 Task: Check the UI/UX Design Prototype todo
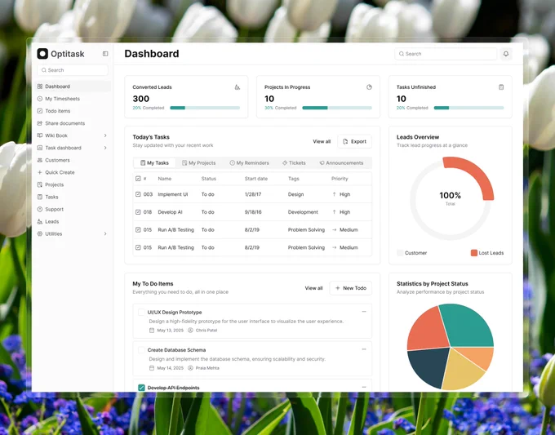141,313
